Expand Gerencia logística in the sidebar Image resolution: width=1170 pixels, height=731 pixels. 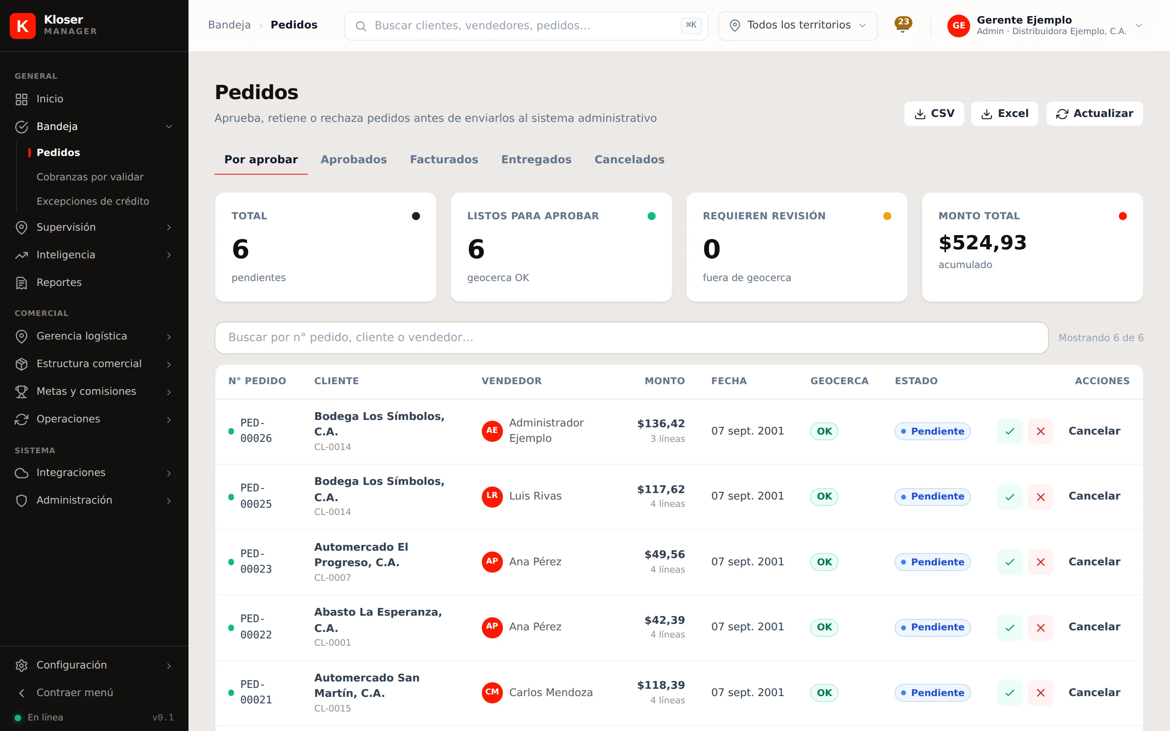point(94,337)
